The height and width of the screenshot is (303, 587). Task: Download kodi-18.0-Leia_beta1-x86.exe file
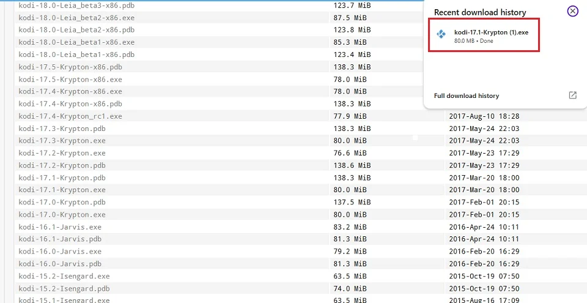point(76,42)
